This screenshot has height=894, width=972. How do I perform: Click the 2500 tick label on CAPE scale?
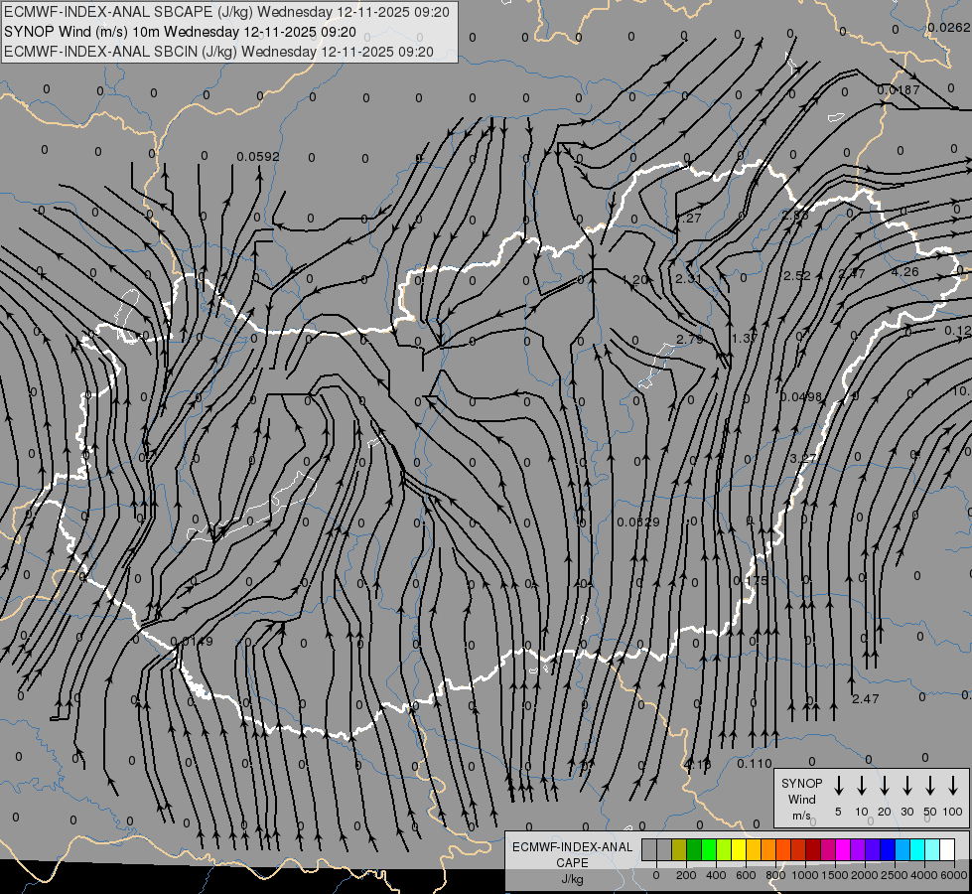coord(894,875)
